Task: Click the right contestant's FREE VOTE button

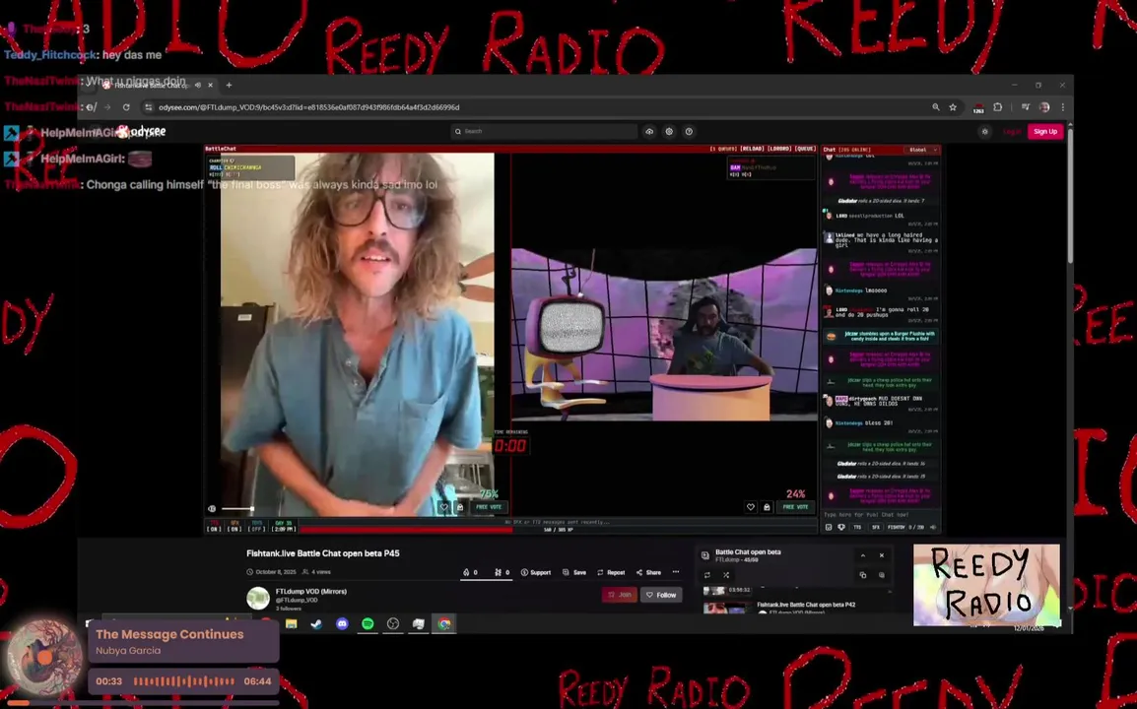Action: tap(795, 507)
